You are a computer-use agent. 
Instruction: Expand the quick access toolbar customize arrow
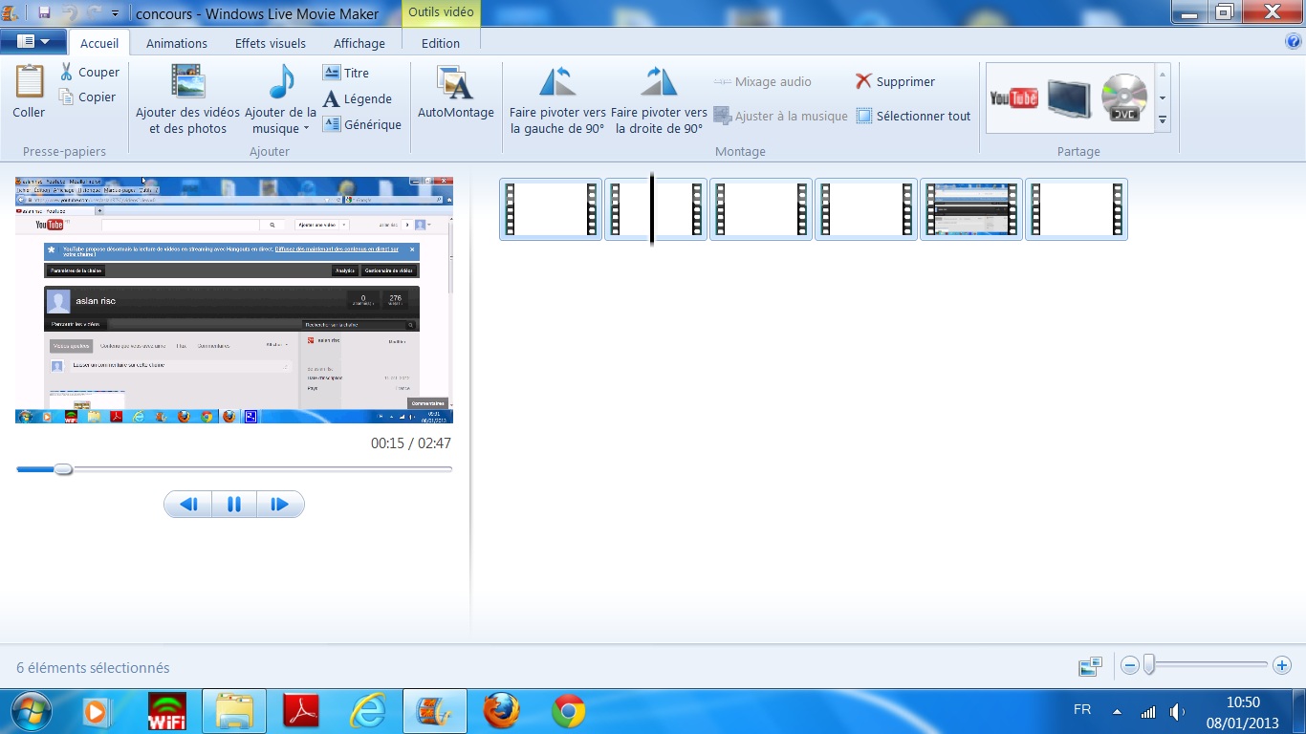pos(116,14)
